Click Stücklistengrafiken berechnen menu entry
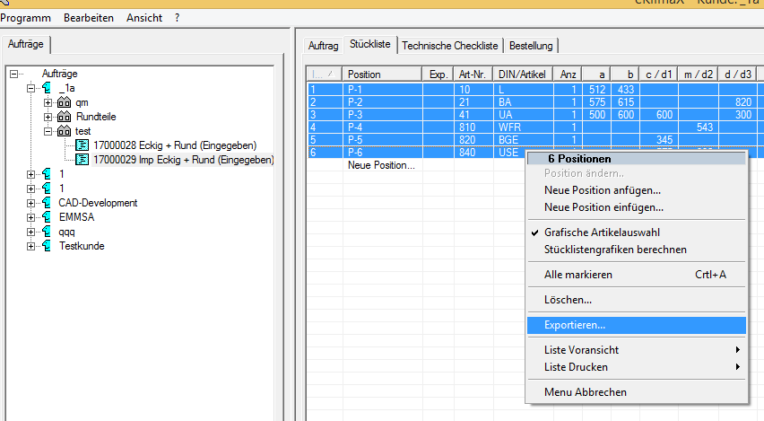 (637, 250)
